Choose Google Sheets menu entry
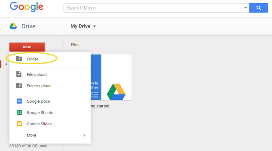The height and width of the screenshot is (151, 272). tap(40, 113)
